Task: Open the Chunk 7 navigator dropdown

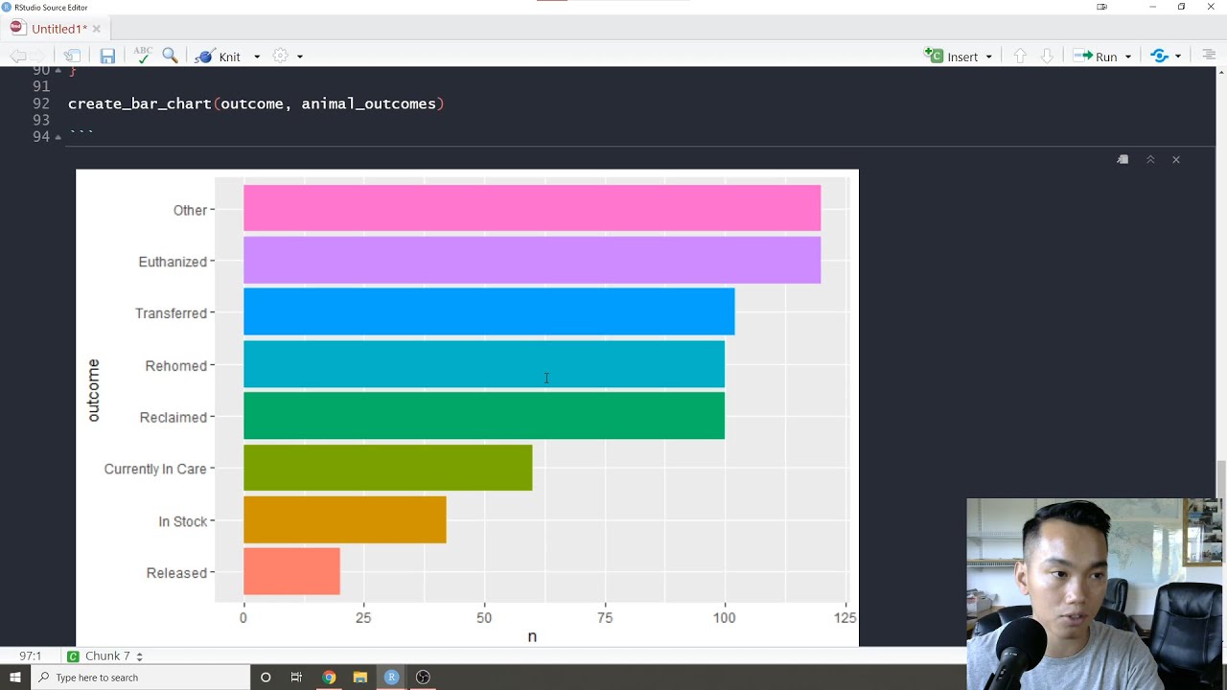Action: (x=104, y=656)
